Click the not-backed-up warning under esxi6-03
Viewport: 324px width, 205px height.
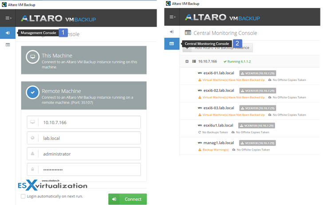[231, 115]
